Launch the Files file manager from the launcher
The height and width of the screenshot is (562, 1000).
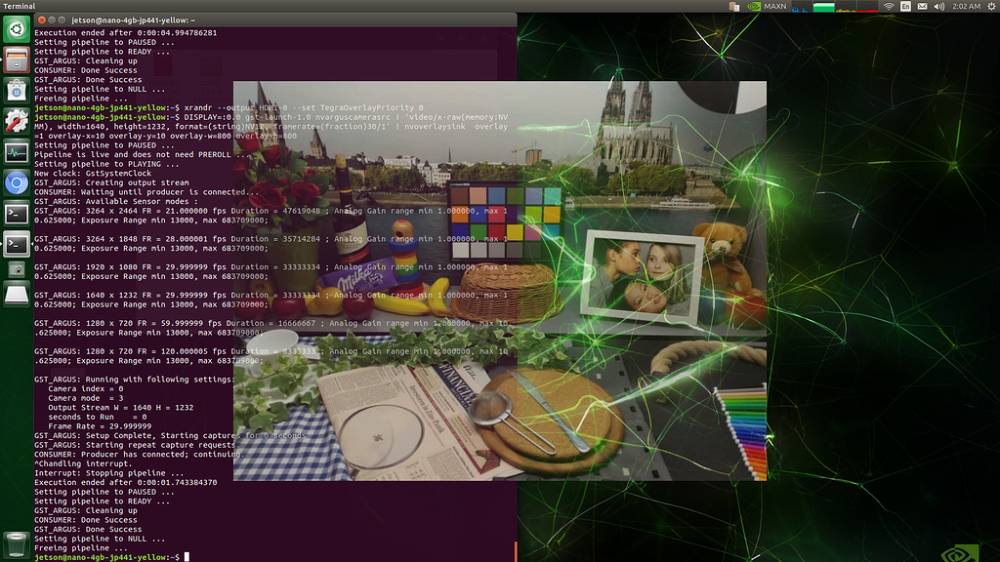(x=16, y=60)
